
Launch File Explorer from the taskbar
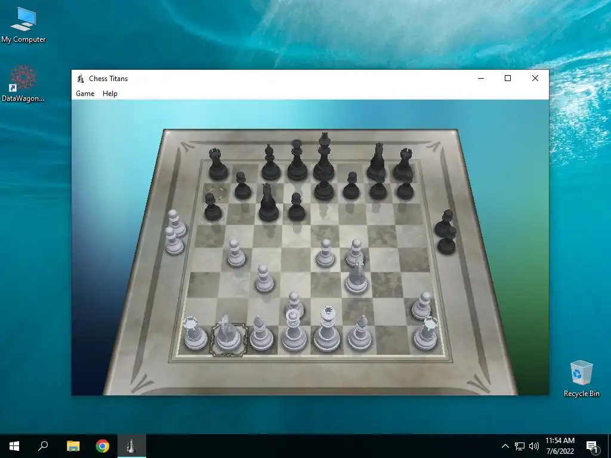(x=73, y=446)
